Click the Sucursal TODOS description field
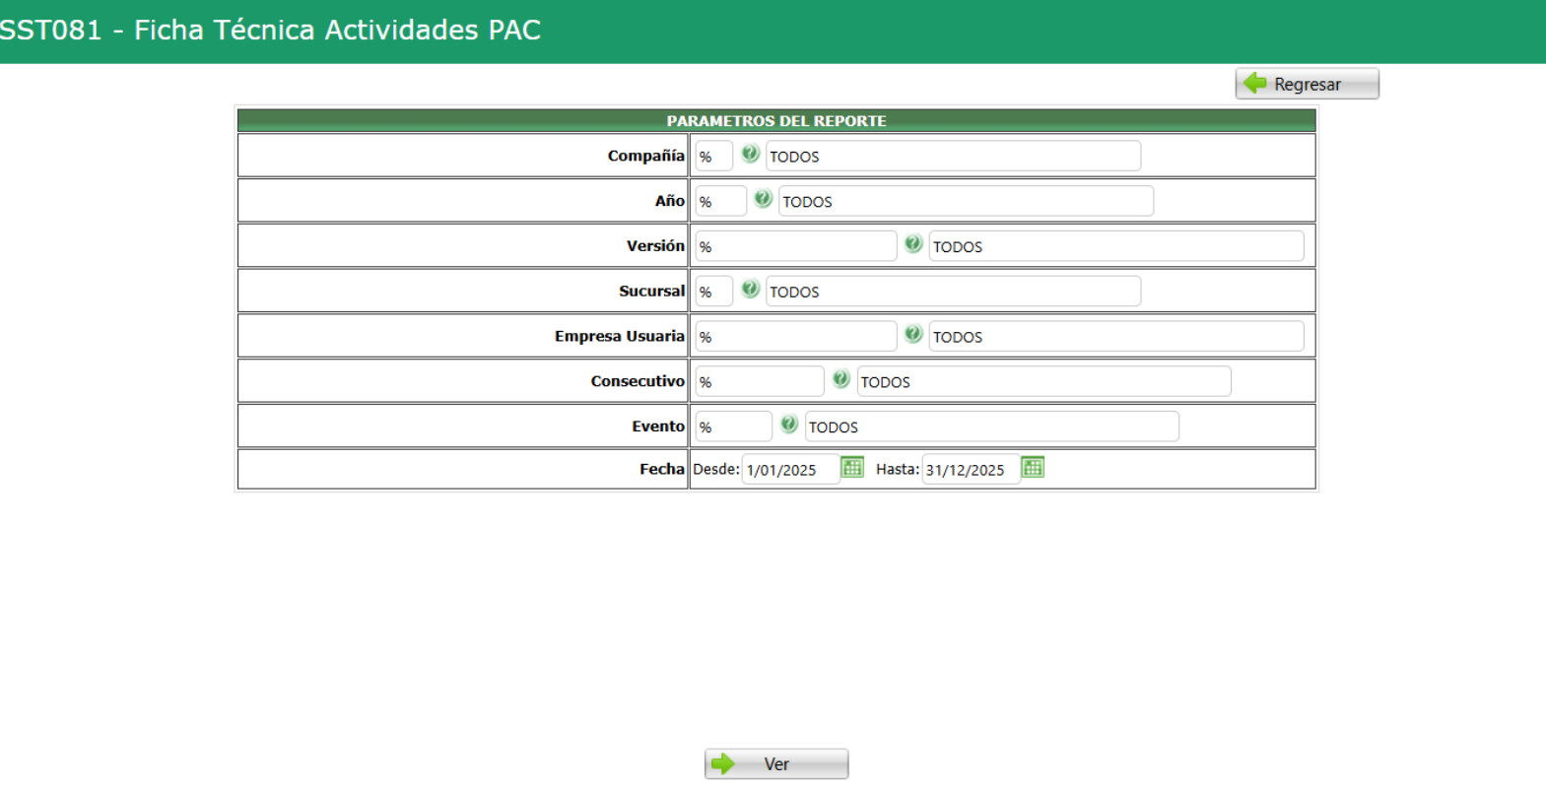The height and width of the screenshot is (787, 1546). (x=953, y=292)
